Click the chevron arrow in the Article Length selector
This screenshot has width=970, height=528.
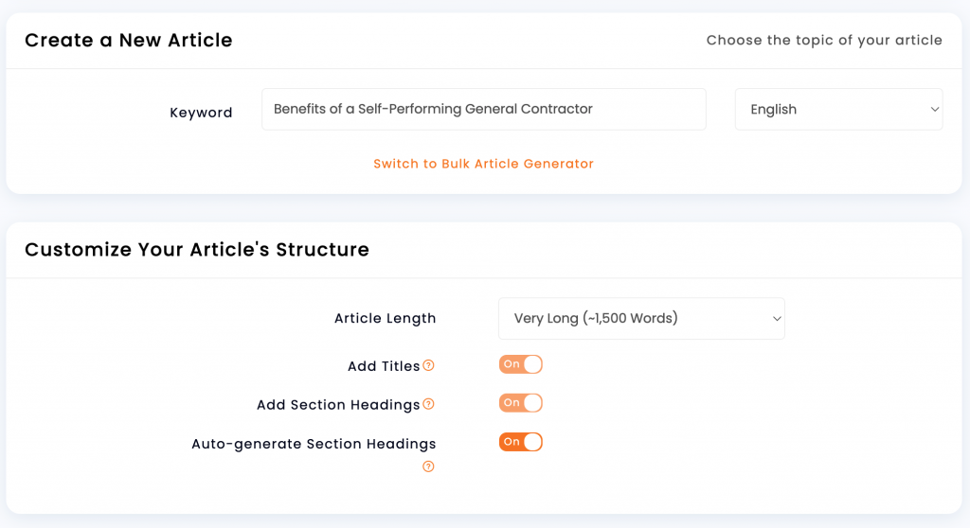pos(777,318)
